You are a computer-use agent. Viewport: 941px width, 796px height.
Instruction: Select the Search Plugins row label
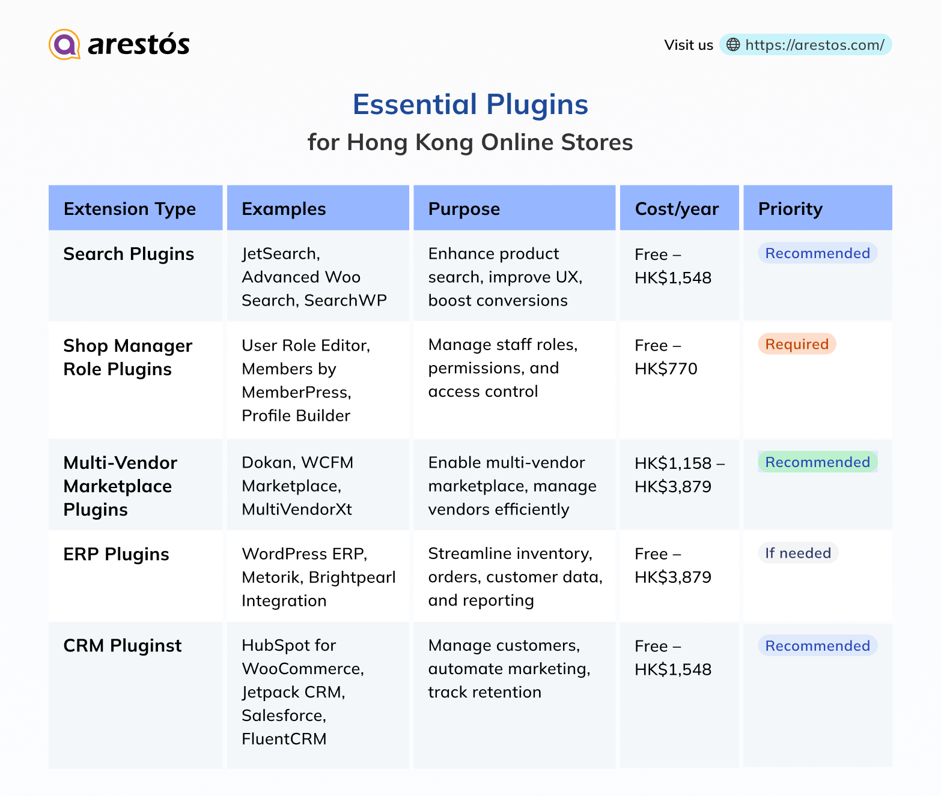[x=128, y=254]
